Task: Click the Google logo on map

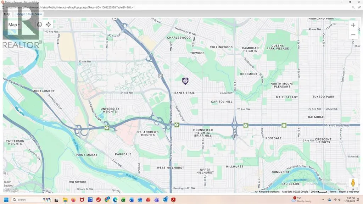Action: click(12, 190)
